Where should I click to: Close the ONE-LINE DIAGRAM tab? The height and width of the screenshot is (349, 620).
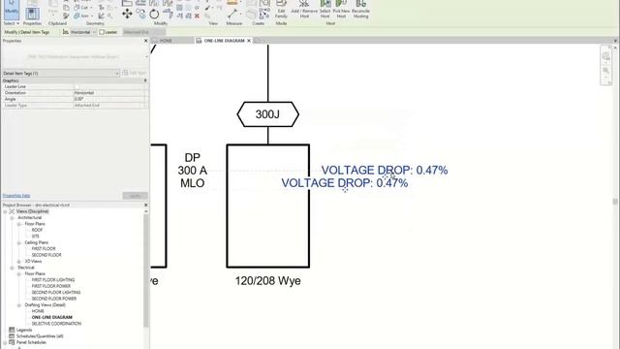[249, 41]
